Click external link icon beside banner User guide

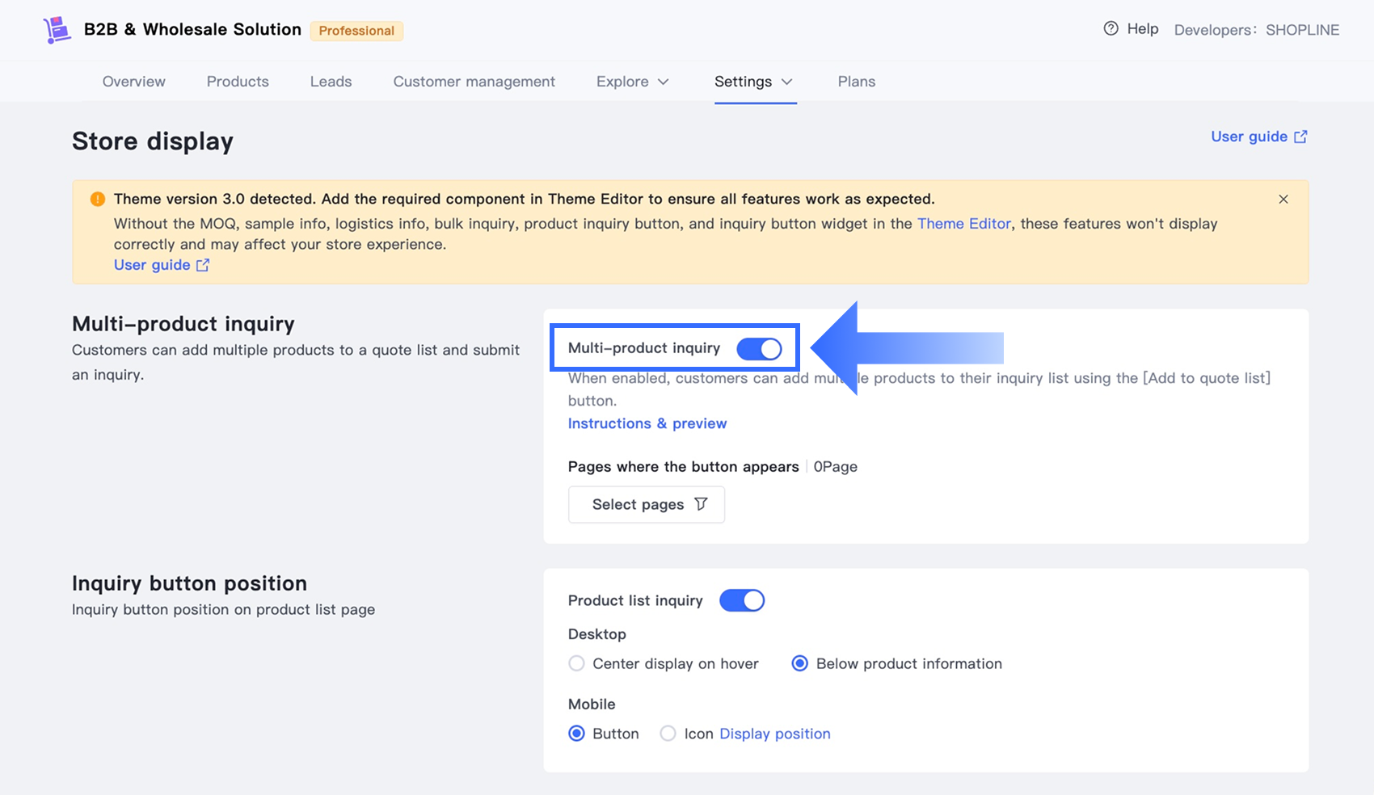pos(203,265)
